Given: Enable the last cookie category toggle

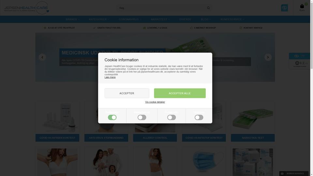Looking at the screenshot, I should pos(199,117).
